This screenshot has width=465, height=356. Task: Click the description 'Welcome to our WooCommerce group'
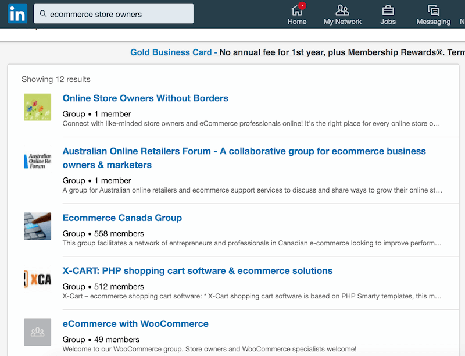209,349
